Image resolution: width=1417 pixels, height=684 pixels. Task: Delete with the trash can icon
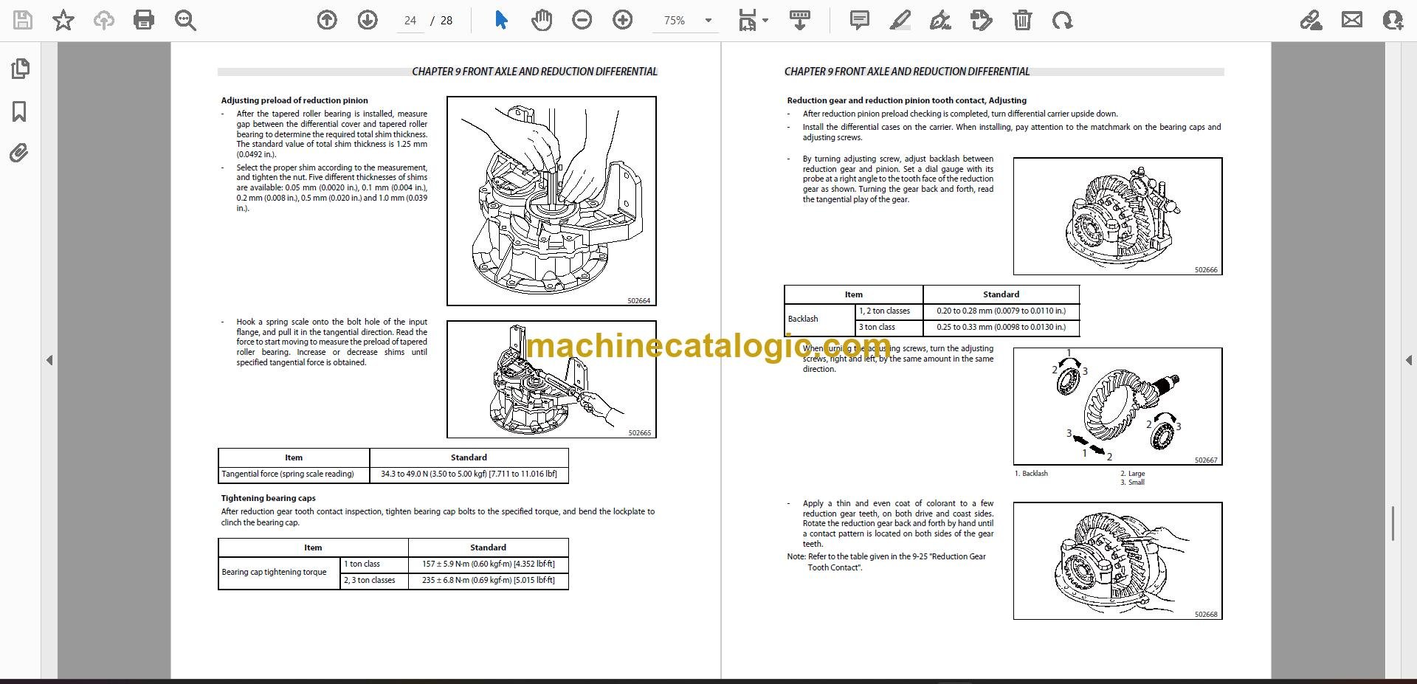coord(1022,20)
